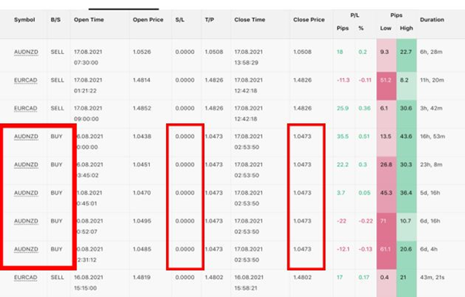465x297 pixels.
Task: Click open time 17.08.2021 01:21:22
Action: tap(88, 86)
